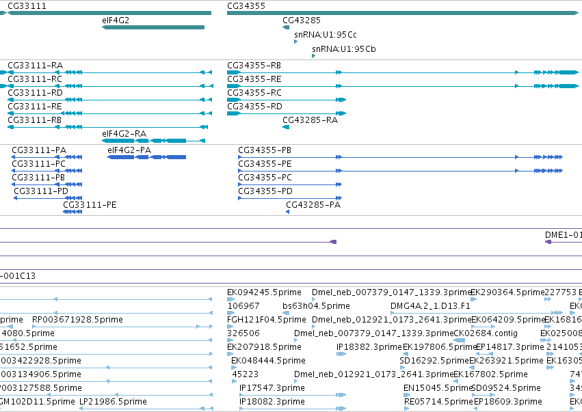582x412 pixels.
Task: Select EST label EP18609.3prime
Action: click(x=508, y=402)
